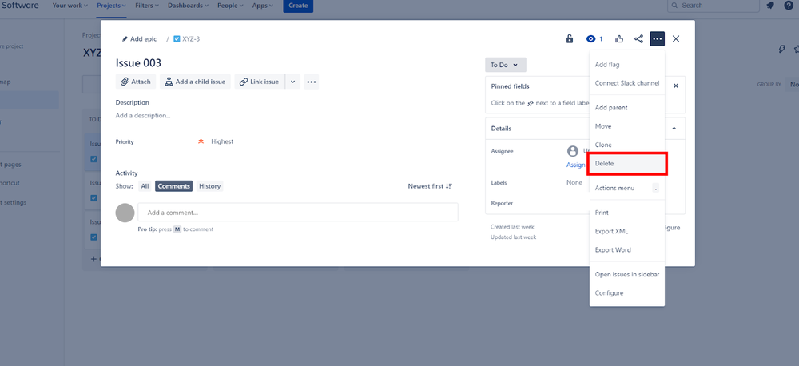
Task: Click the Add a comment box
Action: click(297, 213)
